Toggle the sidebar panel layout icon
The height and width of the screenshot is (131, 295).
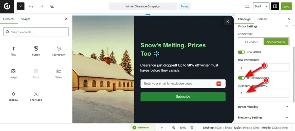click(x=275, y=6)
